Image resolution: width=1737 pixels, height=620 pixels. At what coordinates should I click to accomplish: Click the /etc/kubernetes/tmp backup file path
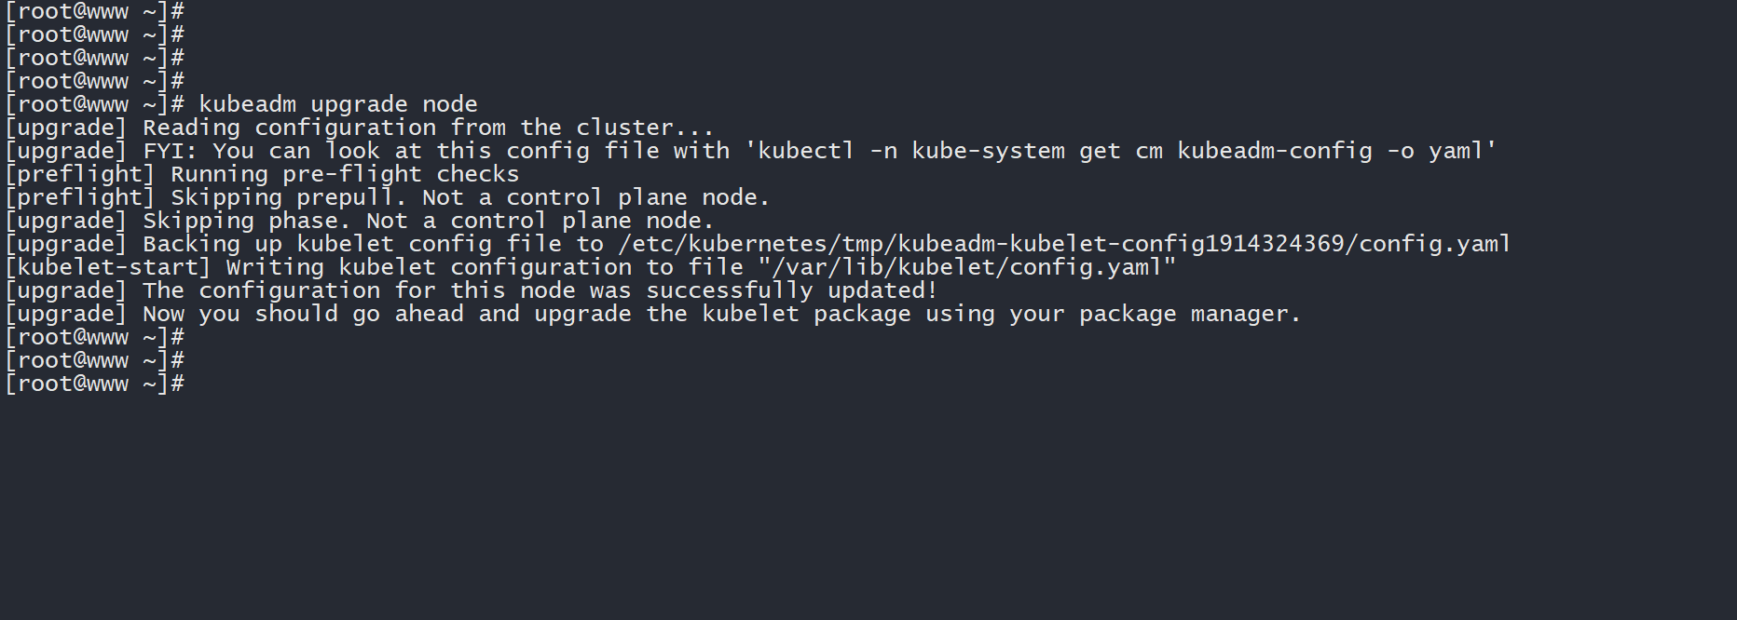[x=1063, y=244]
